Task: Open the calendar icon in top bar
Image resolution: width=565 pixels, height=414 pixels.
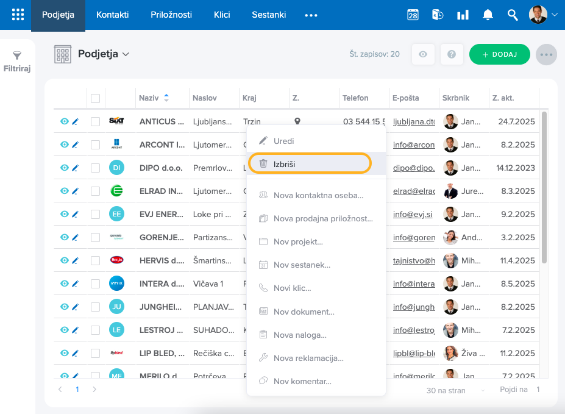Action: pos(413,15)
